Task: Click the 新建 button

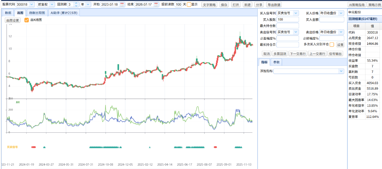Action: [x=247, y=5]
